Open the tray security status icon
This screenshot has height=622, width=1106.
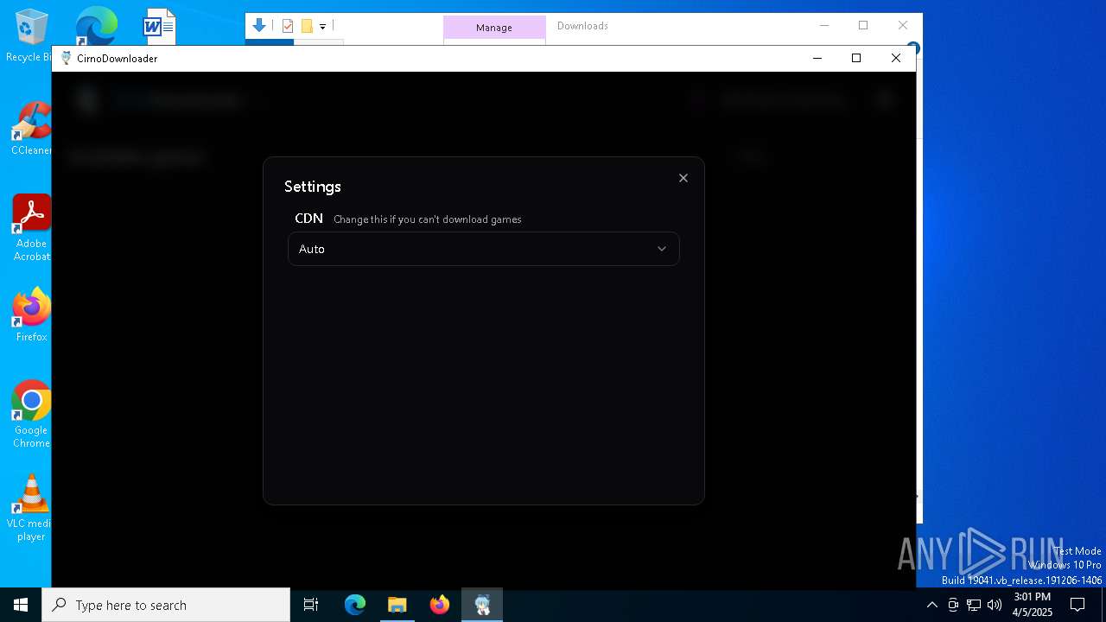953,605
